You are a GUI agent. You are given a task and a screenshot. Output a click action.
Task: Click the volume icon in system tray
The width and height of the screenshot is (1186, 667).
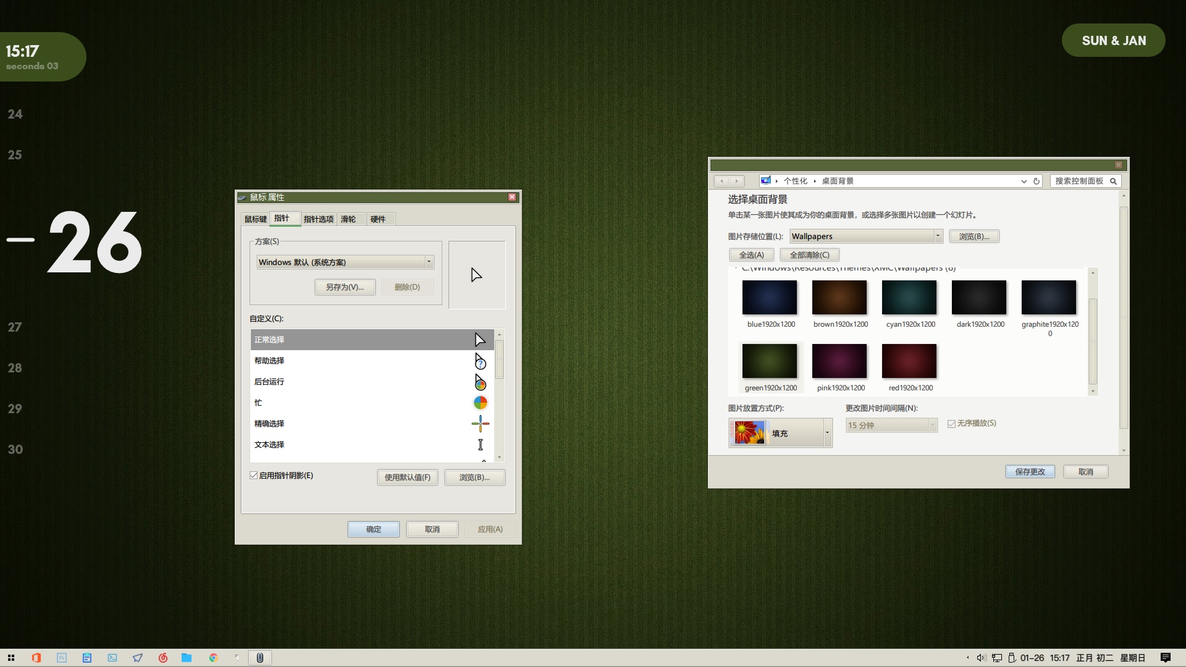[981, 658]
